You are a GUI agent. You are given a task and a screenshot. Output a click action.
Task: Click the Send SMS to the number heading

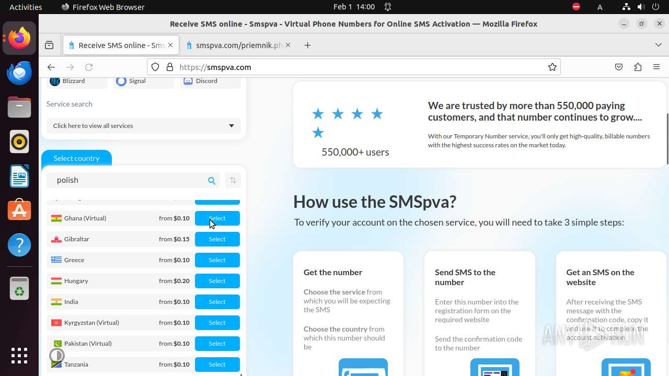pyautogui.click(x=465, y=277)
